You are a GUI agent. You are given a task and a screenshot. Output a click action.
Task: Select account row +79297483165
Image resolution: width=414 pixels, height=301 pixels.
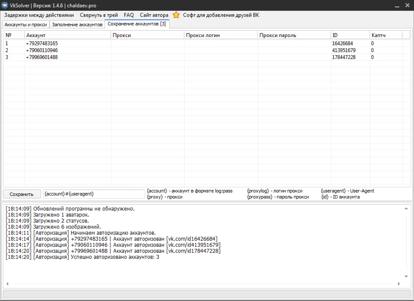42,43
